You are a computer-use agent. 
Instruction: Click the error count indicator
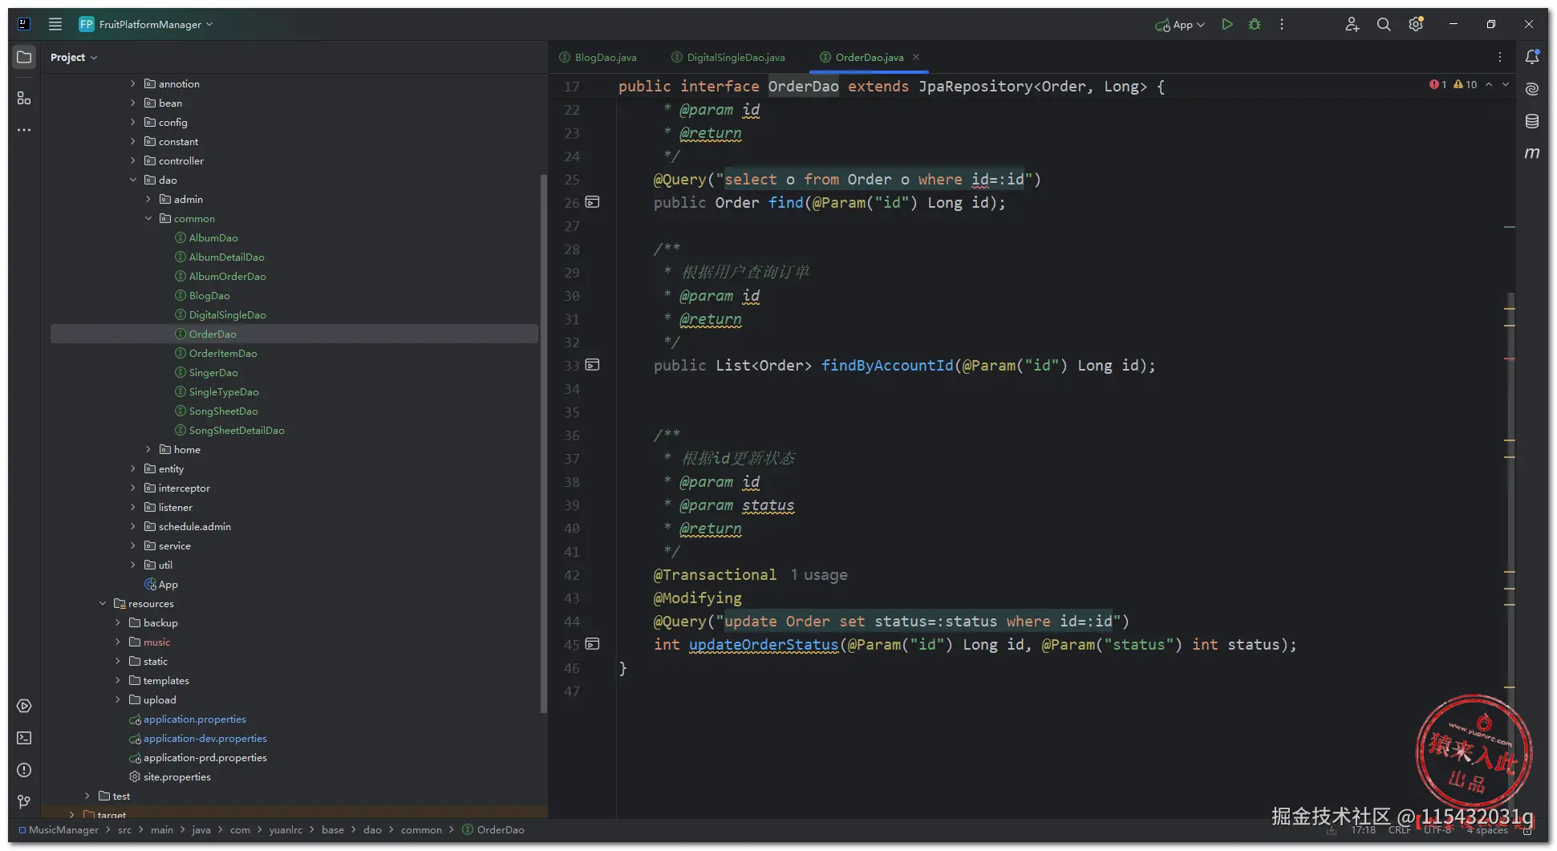point(1437,84)
